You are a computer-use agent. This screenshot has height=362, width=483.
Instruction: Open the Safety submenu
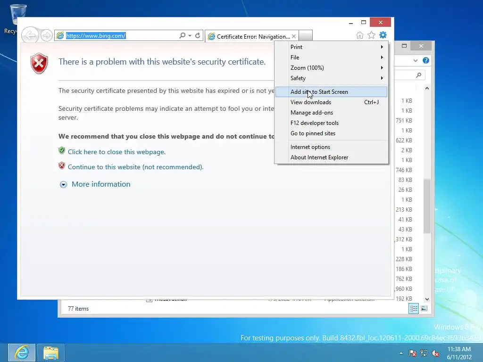click(332, 78)
